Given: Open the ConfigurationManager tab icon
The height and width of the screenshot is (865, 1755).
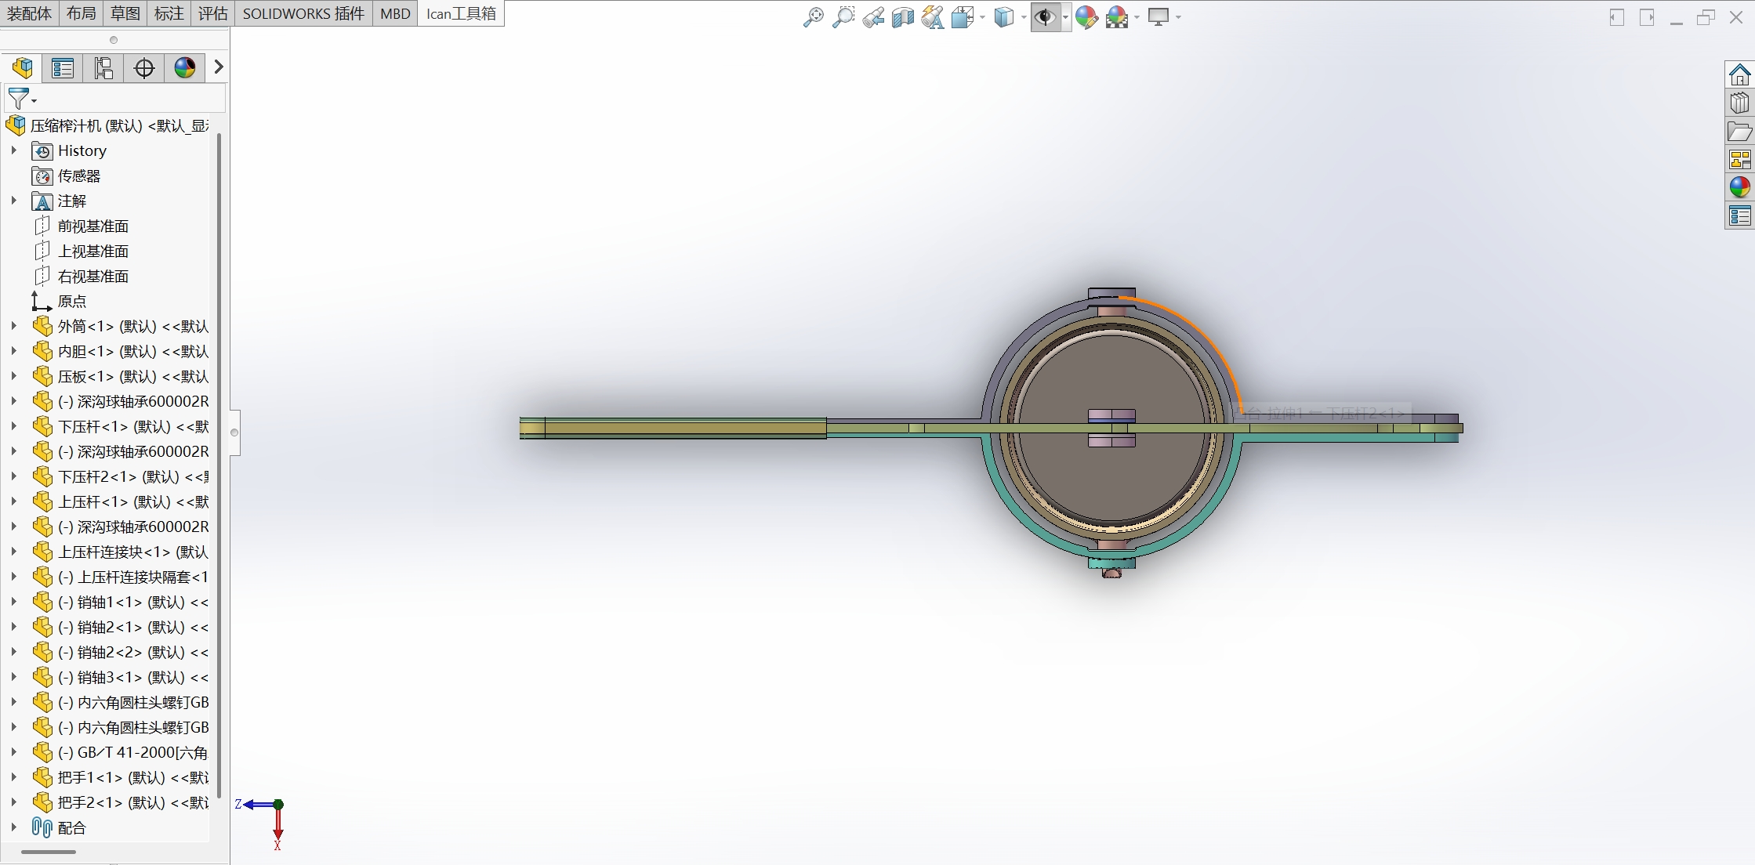Looking at the screenshot, I should [x=103, y=68].
